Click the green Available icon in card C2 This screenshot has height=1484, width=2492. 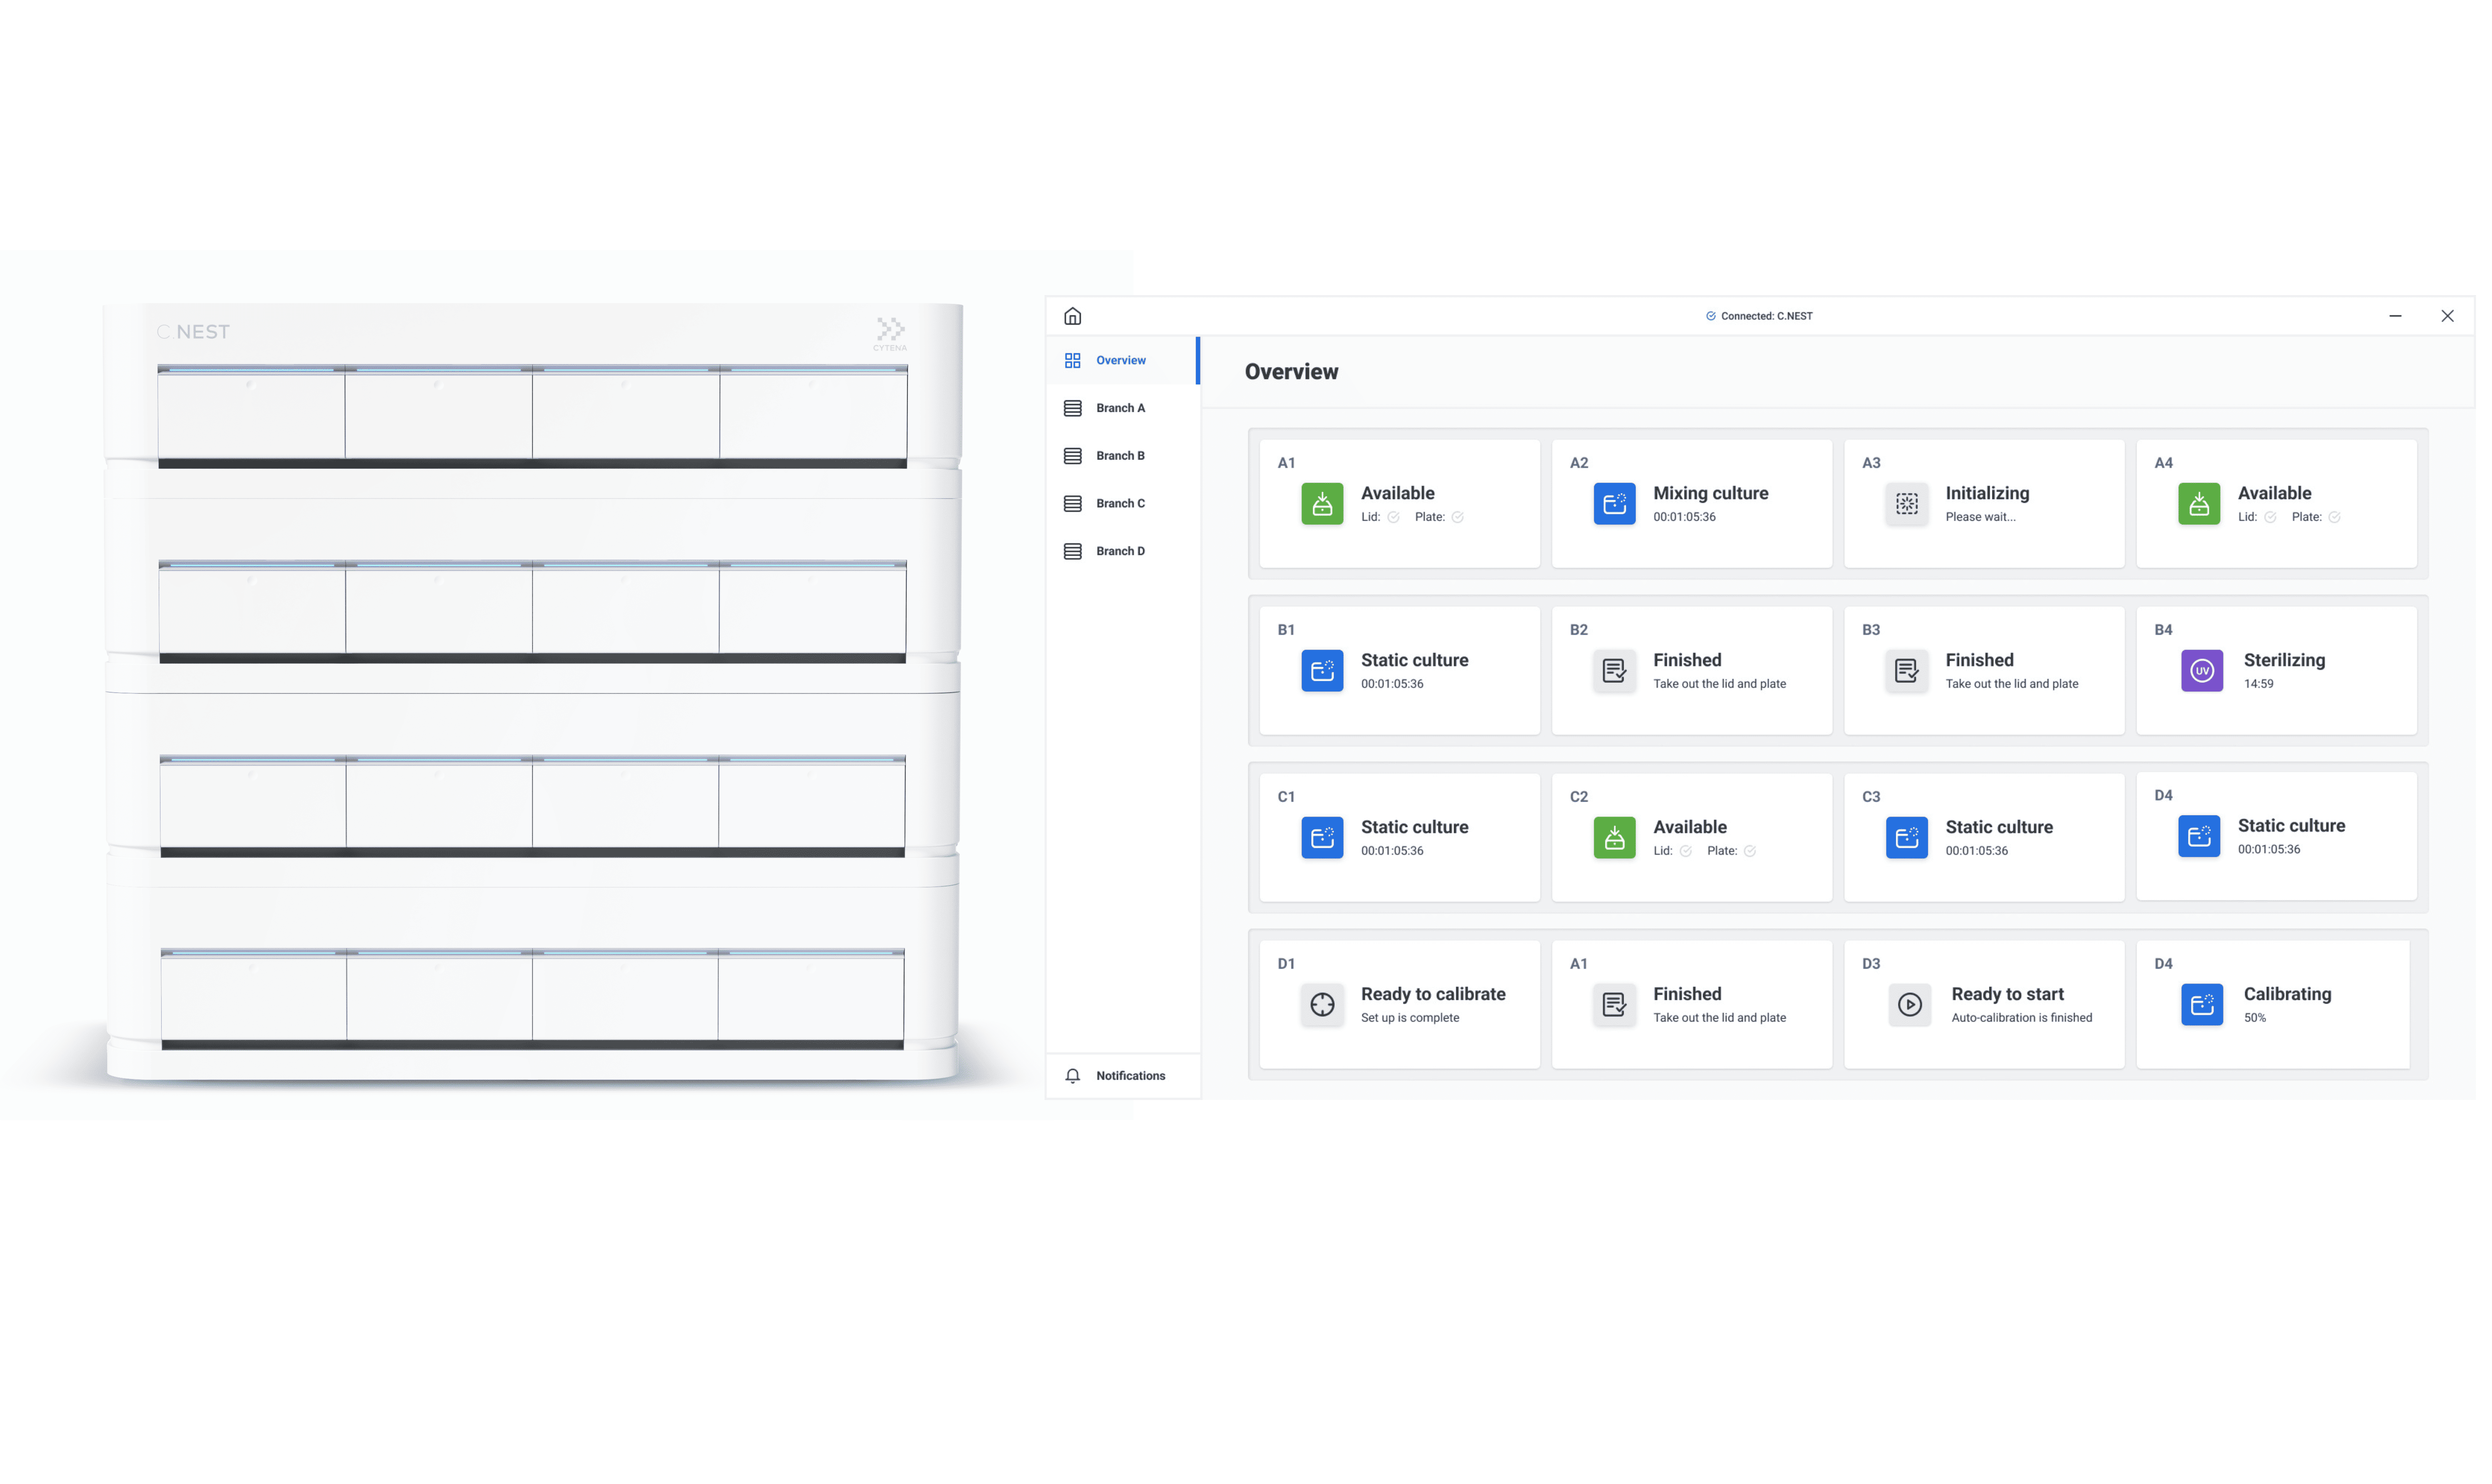(x=1614, y=838)
